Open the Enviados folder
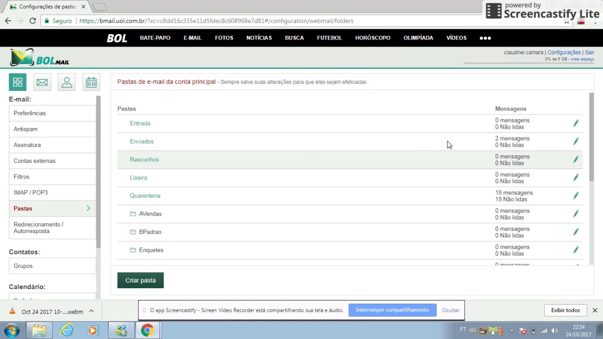This screenshot has width=603, height=339. [142, 141]
